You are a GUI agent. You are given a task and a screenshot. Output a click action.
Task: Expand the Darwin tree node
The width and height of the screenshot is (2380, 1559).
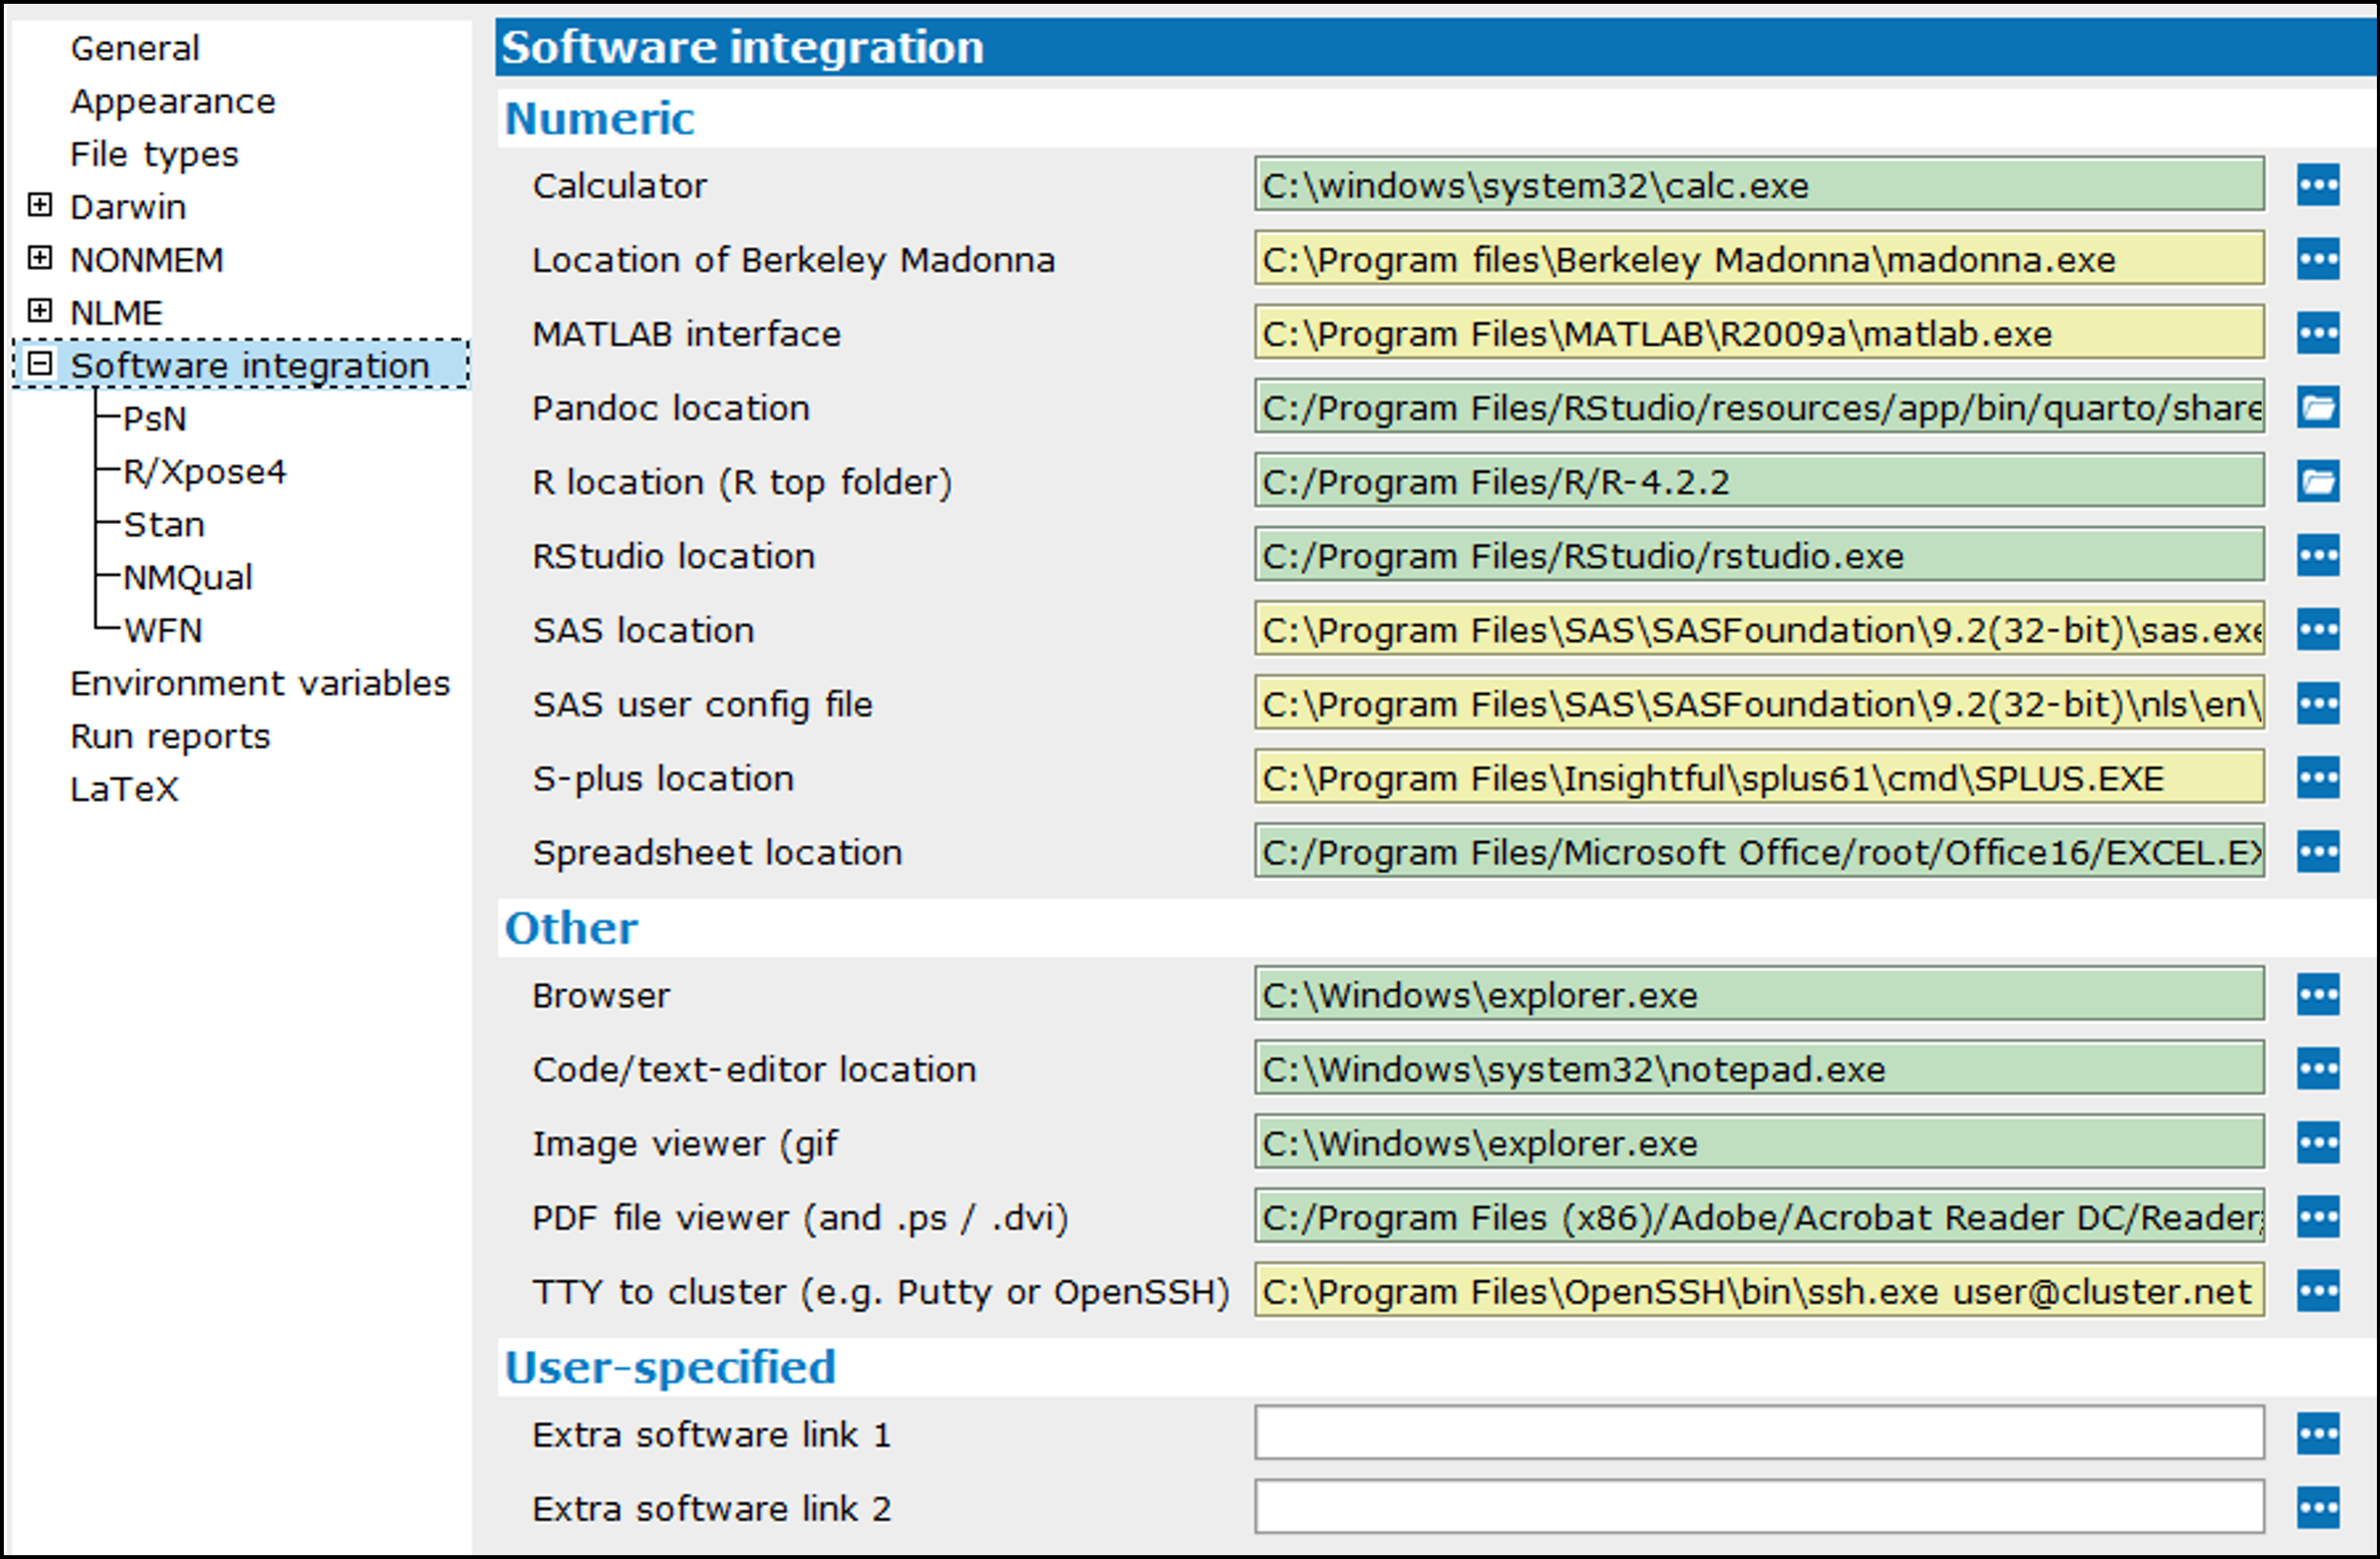(39, 205)
